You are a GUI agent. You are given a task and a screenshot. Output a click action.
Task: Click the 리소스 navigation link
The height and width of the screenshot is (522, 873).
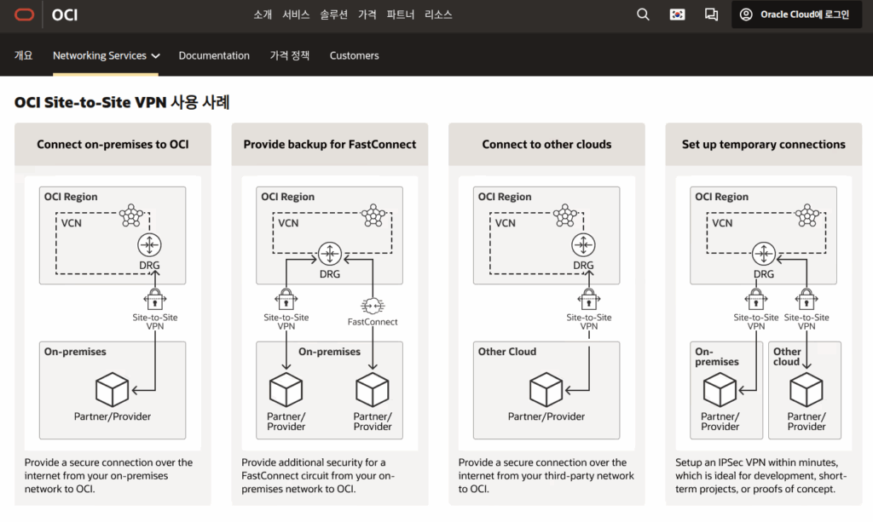coord(438,14)
